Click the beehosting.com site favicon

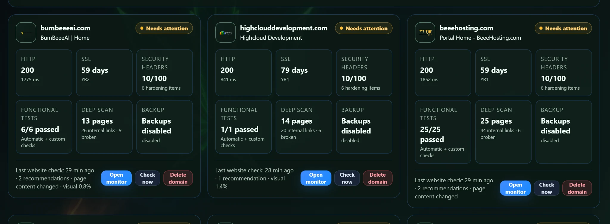[425, 32]
